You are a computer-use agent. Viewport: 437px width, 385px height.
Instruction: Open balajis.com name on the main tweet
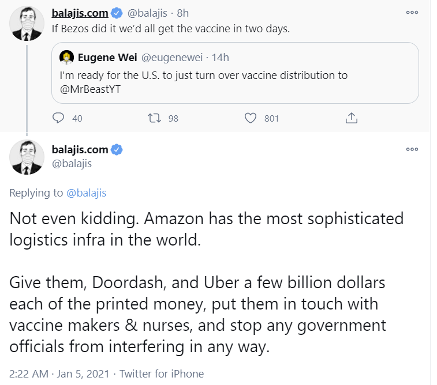80,150
